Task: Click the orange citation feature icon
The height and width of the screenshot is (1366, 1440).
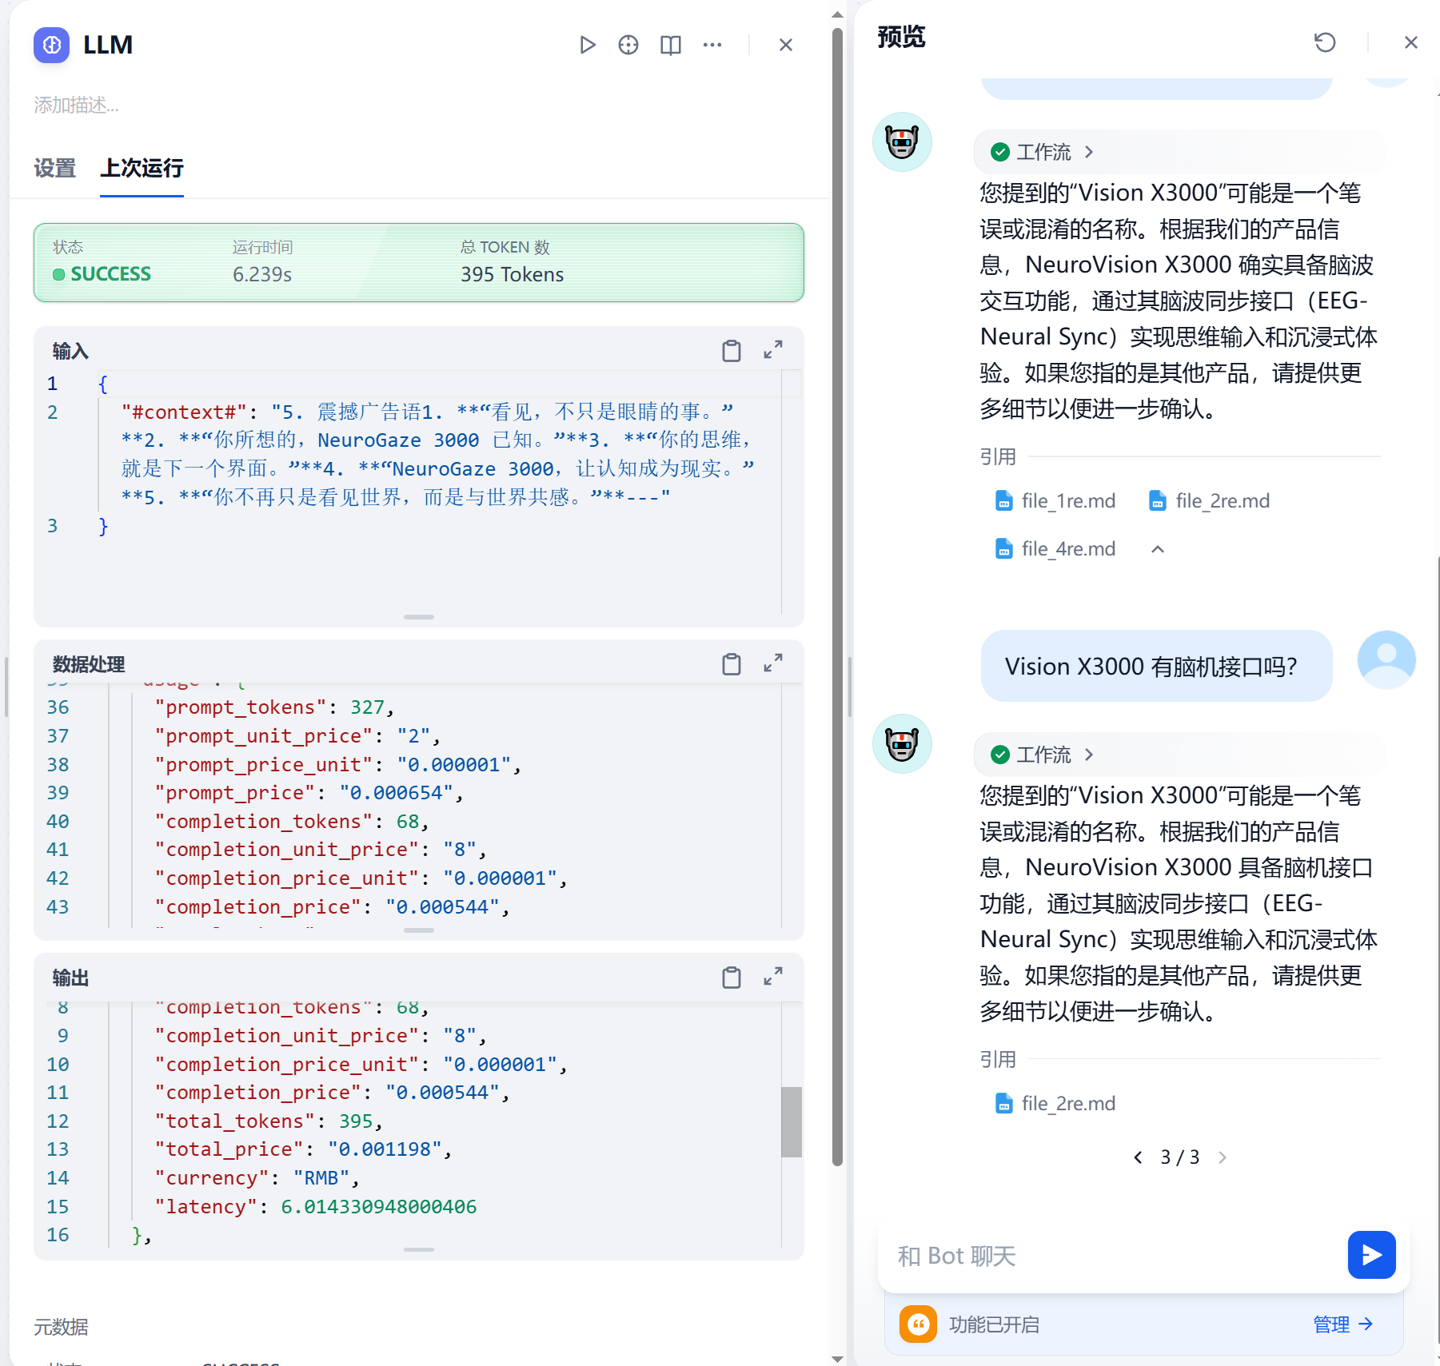Action: [918, 1324]
